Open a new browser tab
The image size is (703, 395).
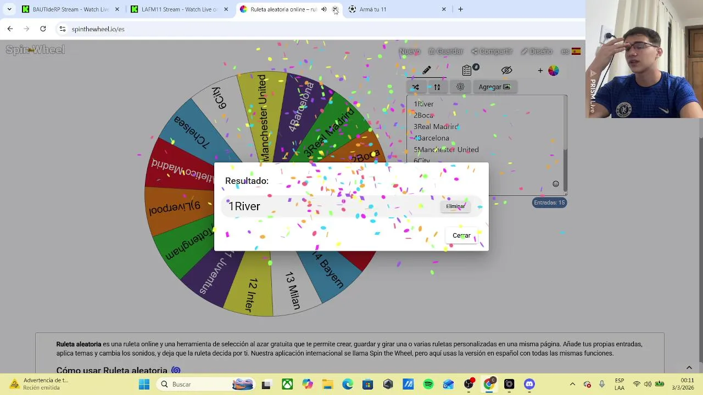tap(460, 9)
